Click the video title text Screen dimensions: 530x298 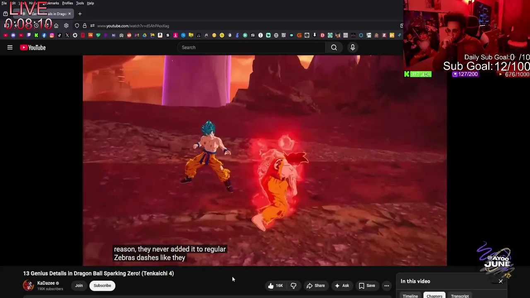[x=99, y=273]
